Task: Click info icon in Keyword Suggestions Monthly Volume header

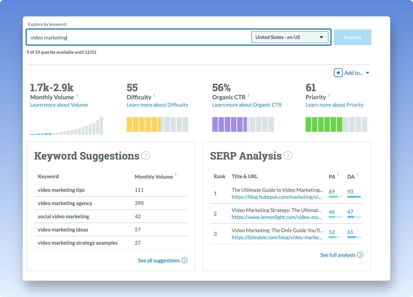Action: pos(176,175)
